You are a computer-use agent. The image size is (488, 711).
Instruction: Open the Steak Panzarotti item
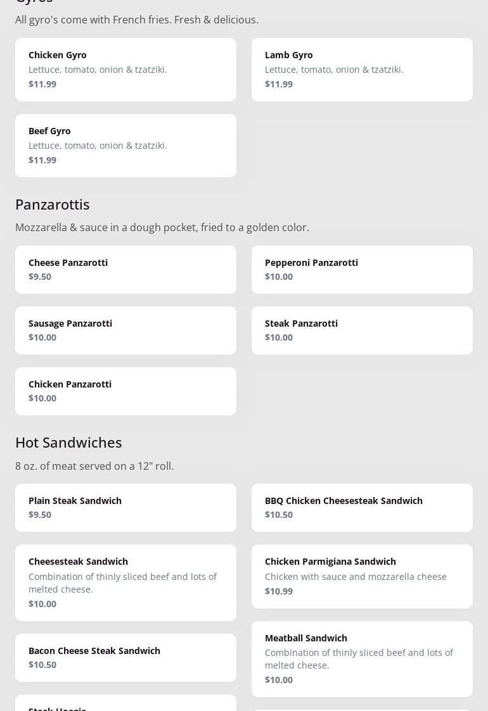pos(362,330)
